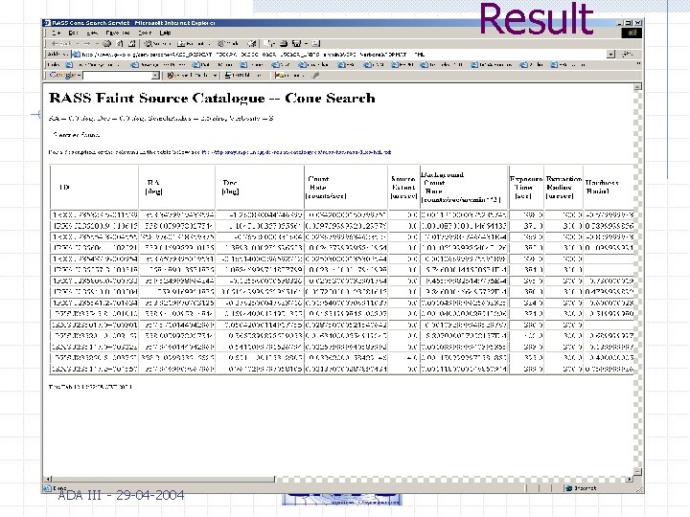Expand the Links bar overflow chevron

[x=638, y=64]
